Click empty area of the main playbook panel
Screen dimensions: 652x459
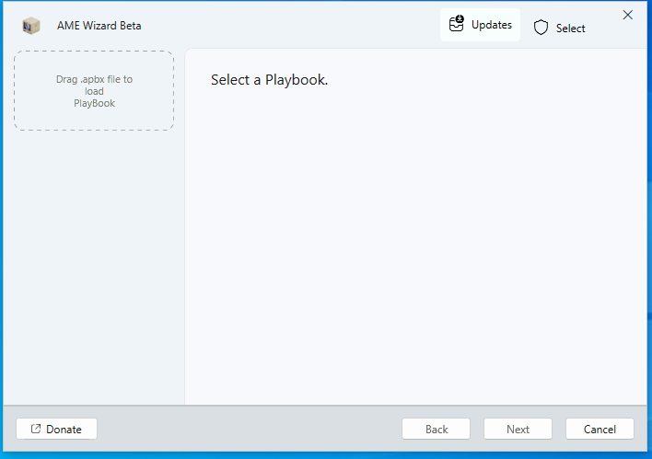(x=414, y=248)
